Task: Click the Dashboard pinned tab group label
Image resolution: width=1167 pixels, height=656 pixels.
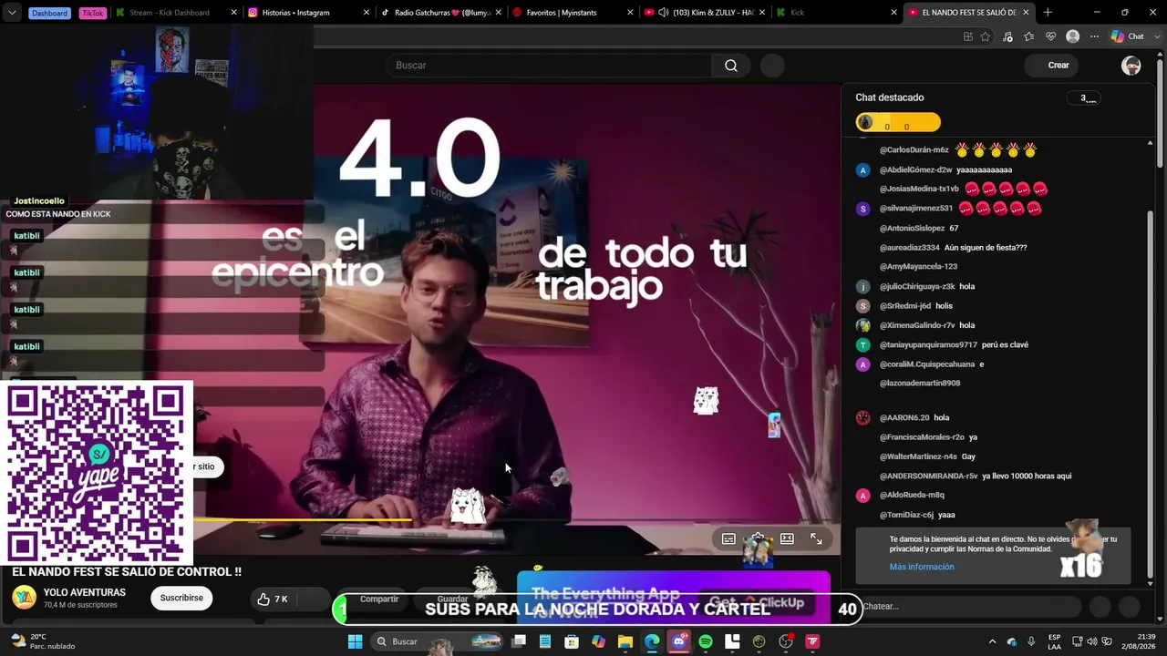Action: click(x=49, y=13)
